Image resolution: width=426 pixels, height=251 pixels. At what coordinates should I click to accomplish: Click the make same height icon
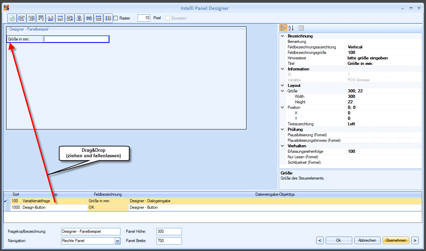click(x=70, y=18)
